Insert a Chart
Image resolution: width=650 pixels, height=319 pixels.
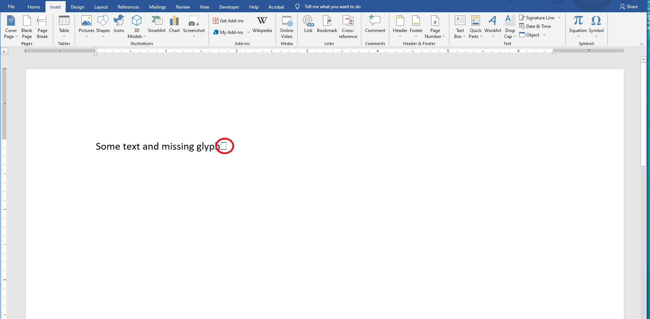[x=174, y=25]
